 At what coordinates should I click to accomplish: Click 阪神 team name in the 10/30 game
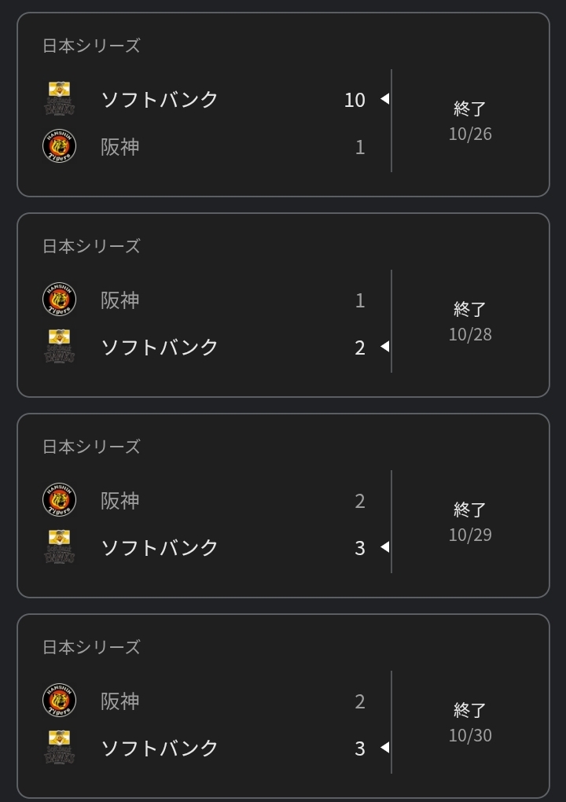[119, 701]
